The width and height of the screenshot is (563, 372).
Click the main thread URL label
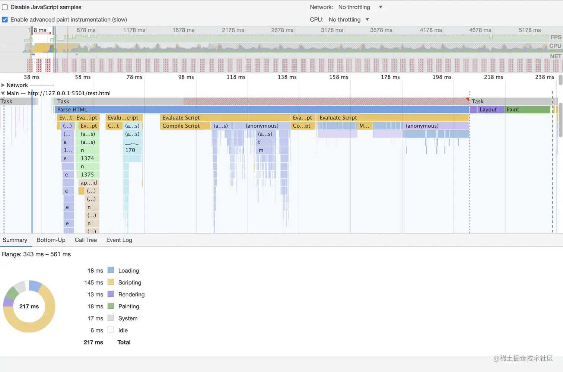(x=69, y=93)
